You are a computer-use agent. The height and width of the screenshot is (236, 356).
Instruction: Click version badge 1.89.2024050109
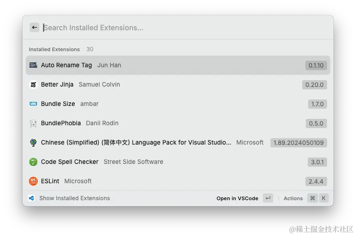tap(299, 143)
